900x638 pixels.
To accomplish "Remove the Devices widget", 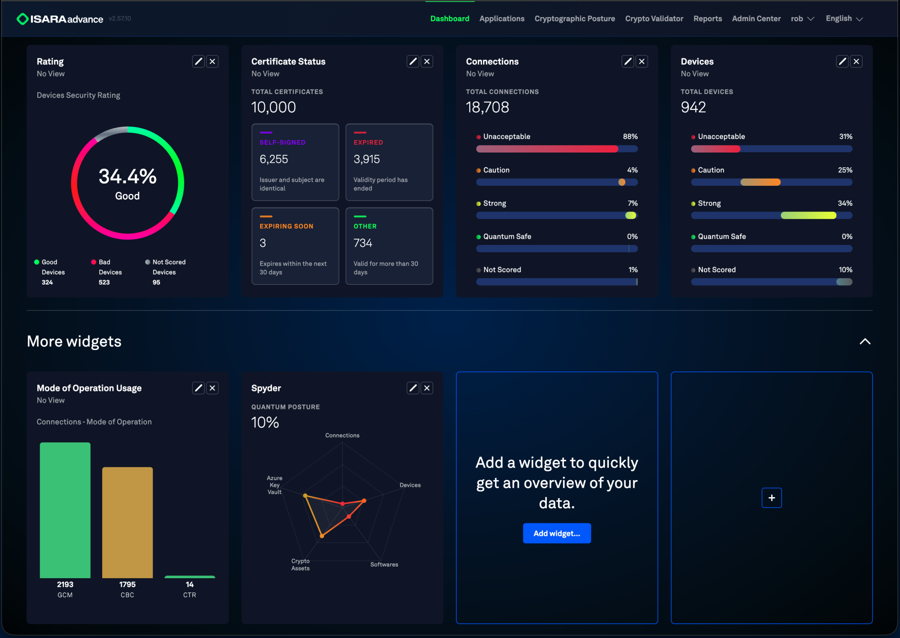I will coord(856,61).
